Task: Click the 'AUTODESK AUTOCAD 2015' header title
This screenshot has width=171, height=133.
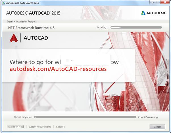Action: click(x=33, y=13)
